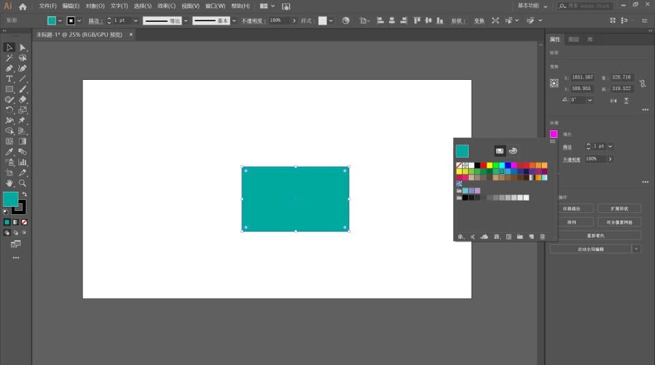The height and width of the screenshot is (365, 655).
Task: Set fill to None (red slash box)
Action: (x=25, y=222)
